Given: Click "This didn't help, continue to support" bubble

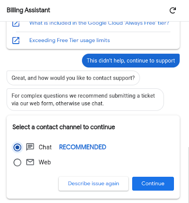Looking at the screenshot, I should point(131,61).
